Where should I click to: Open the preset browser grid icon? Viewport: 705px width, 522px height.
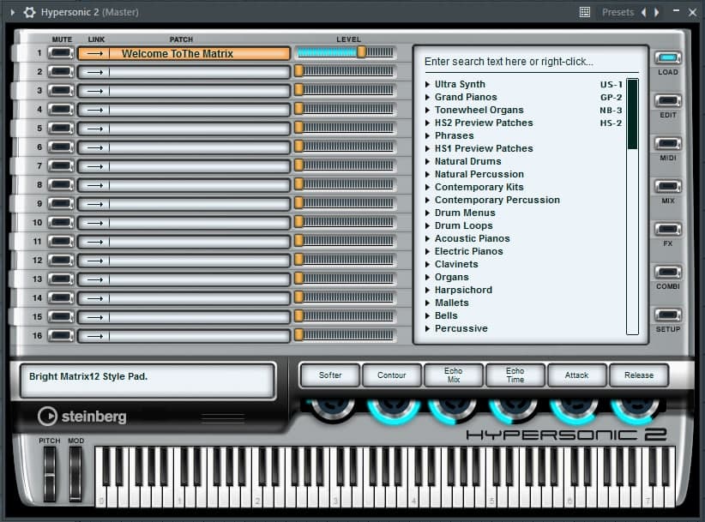point(585,12)
